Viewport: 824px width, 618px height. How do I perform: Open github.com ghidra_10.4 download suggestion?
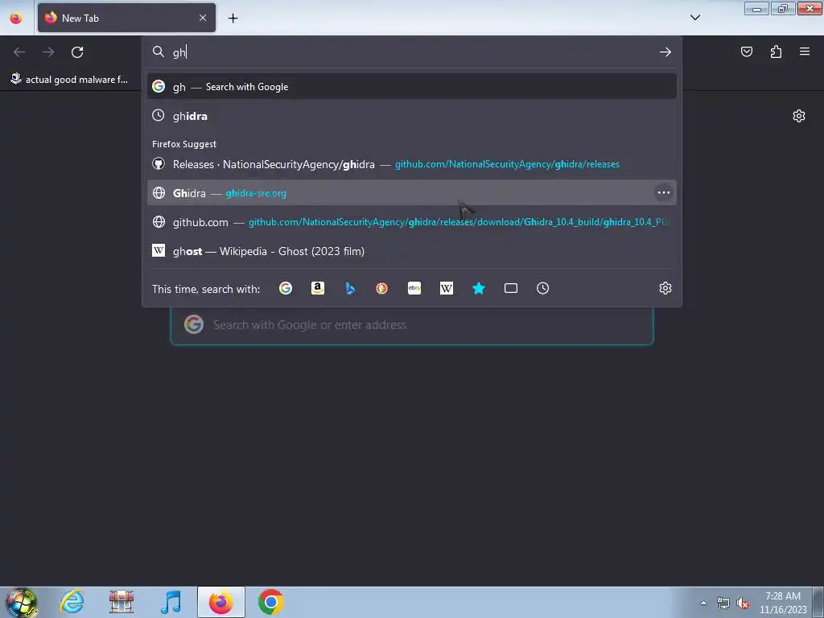(412, 222)
